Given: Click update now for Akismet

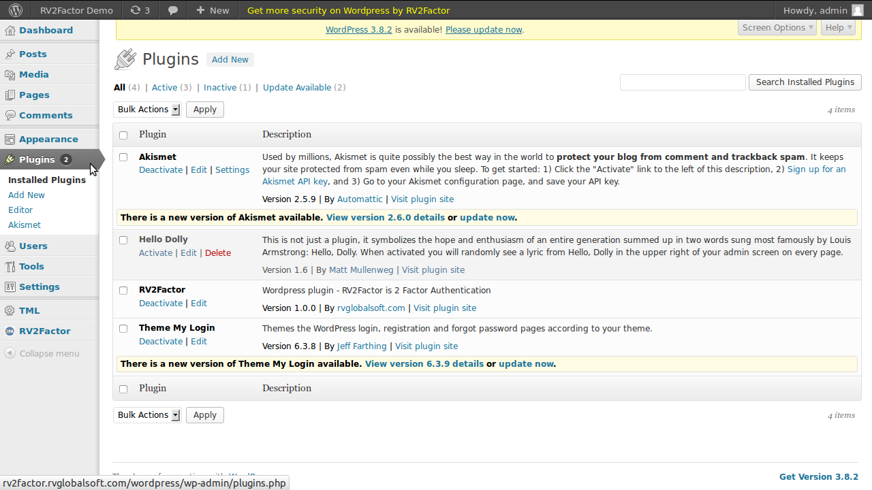Looking at the screenshot, I should tap(487, 217).
